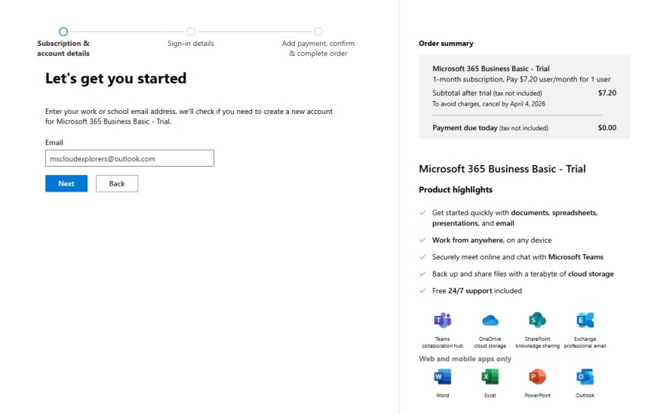Focus the Email input field
This screenshot has width=645, height=414.
point(130,158)
